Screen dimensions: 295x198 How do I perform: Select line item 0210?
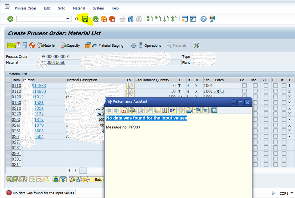pos(16,108)
